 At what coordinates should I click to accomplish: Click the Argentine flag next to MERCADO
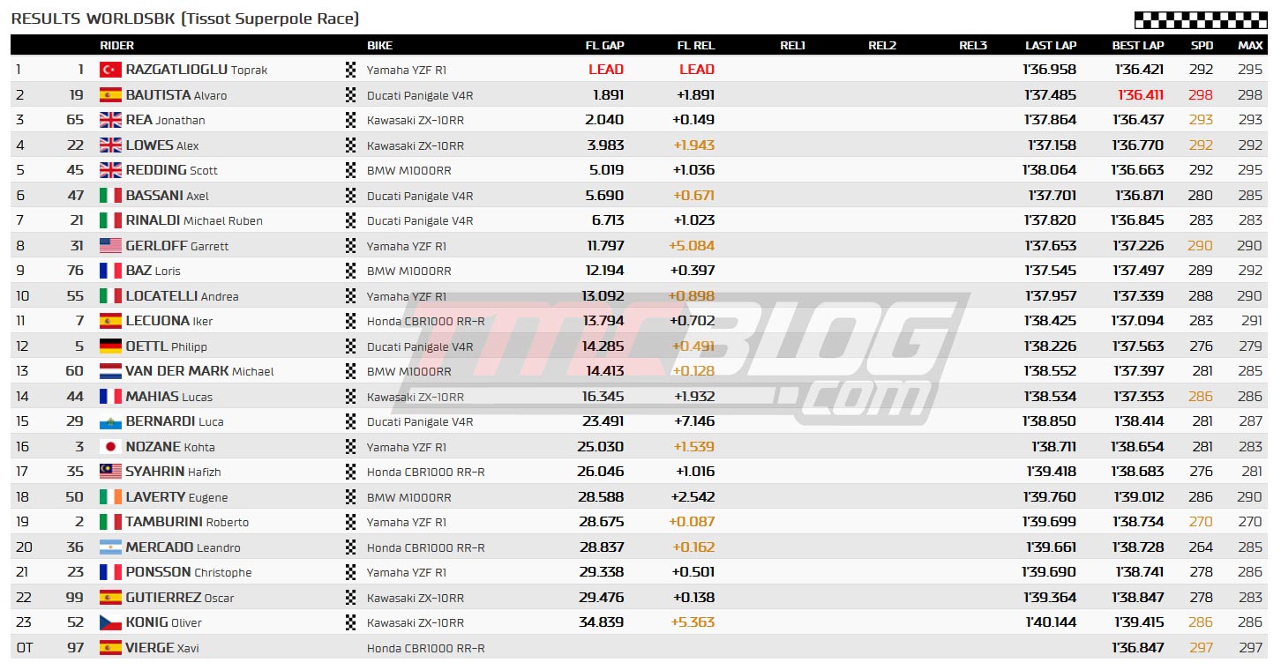[x=110, y=547]
